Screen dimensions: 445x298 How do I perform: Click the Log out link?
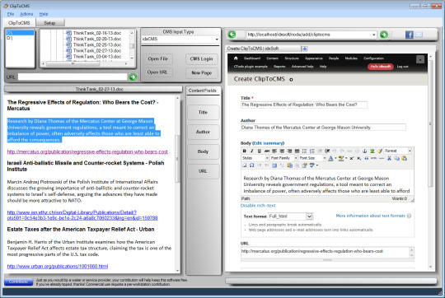[x=402, y=67]
